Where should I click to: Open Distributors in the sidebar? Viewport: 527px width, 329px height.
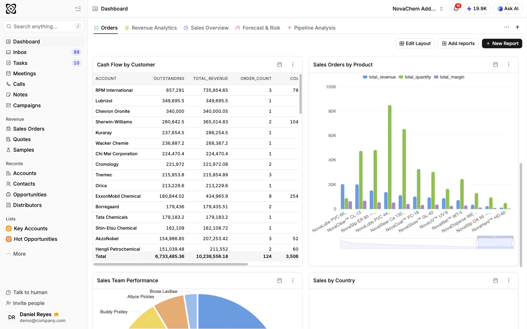pos(43,205)
